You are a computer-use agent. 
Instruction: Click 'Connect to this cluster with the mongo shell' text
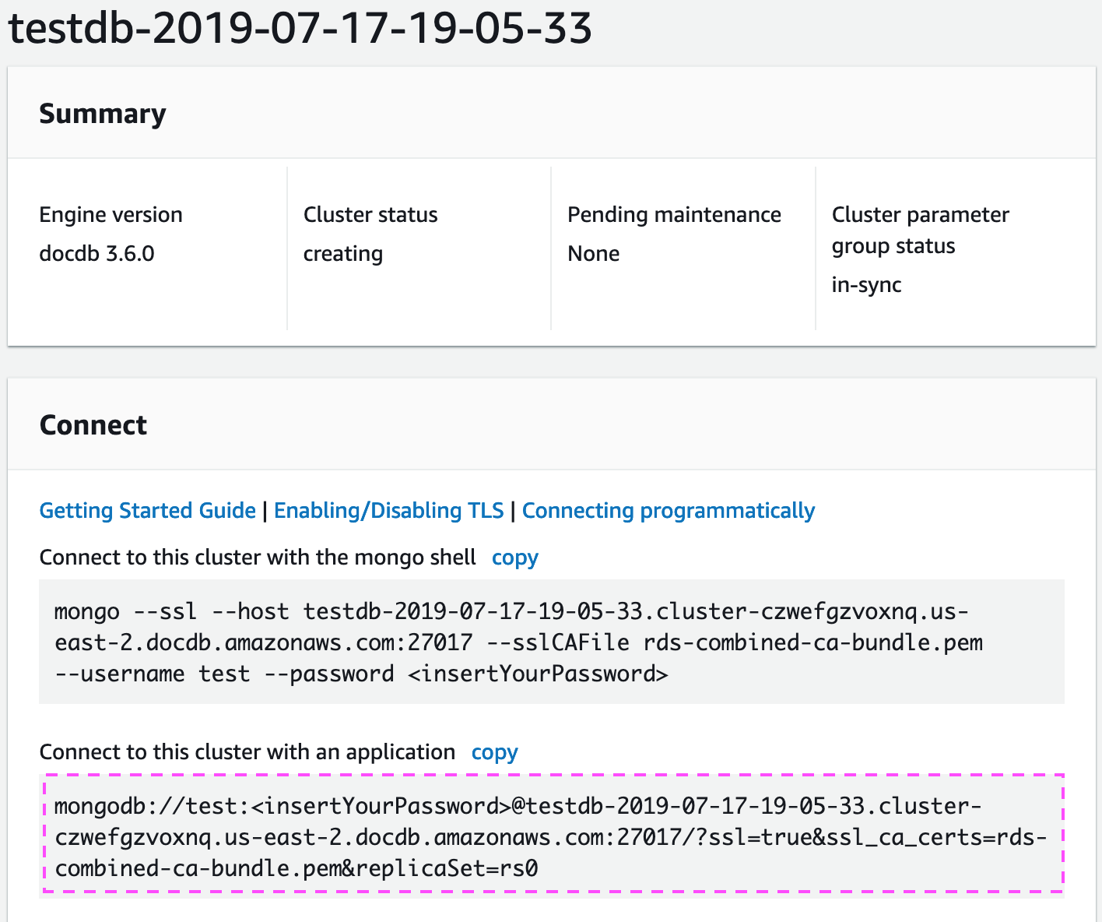(x=258, y=558)
